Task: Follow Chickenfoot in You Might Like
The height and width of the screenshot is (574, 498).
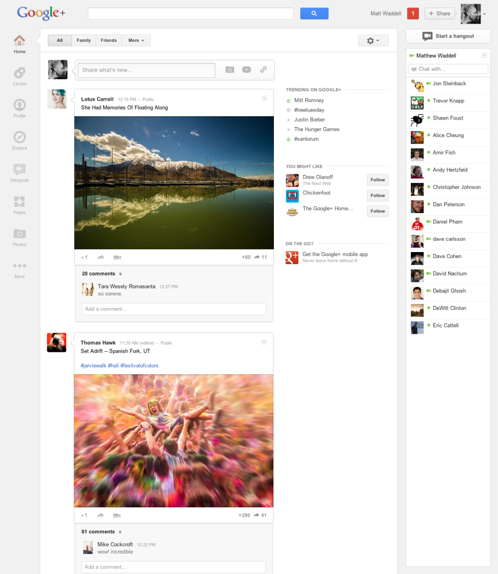Action: click(x=377, y=195)
